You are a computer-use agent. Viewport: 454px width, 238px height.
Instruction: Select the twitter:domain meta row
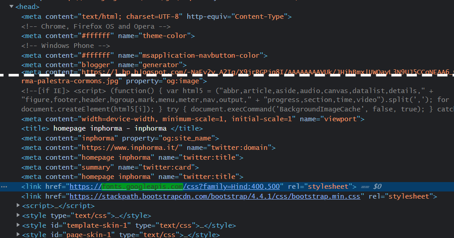[148, 148]
